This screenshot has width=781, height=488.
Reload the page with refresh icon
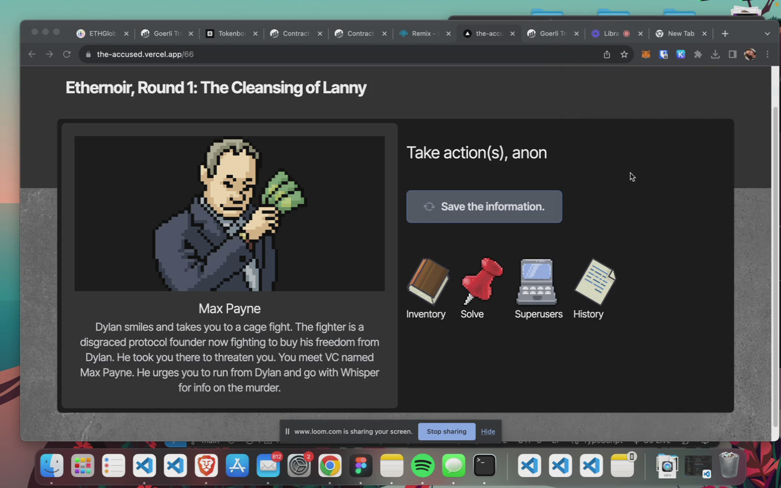67,54
